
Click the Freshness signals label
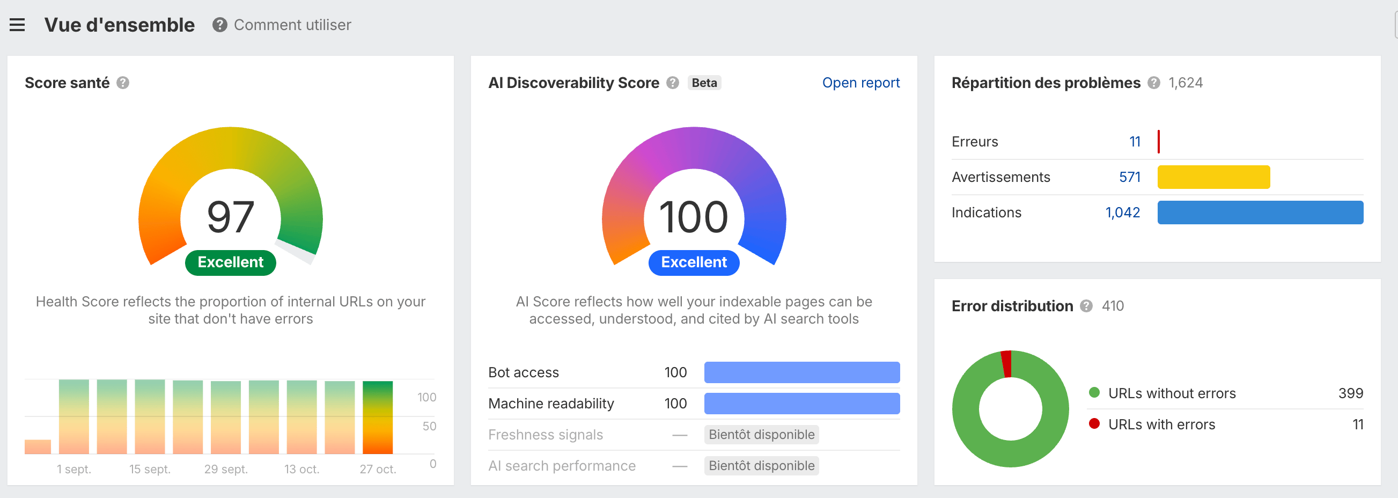pyautogui.click(x=546, y=435)
